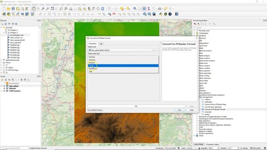
Task: Expand the dem_subset layer legend
Action: (x=2, y=86)
